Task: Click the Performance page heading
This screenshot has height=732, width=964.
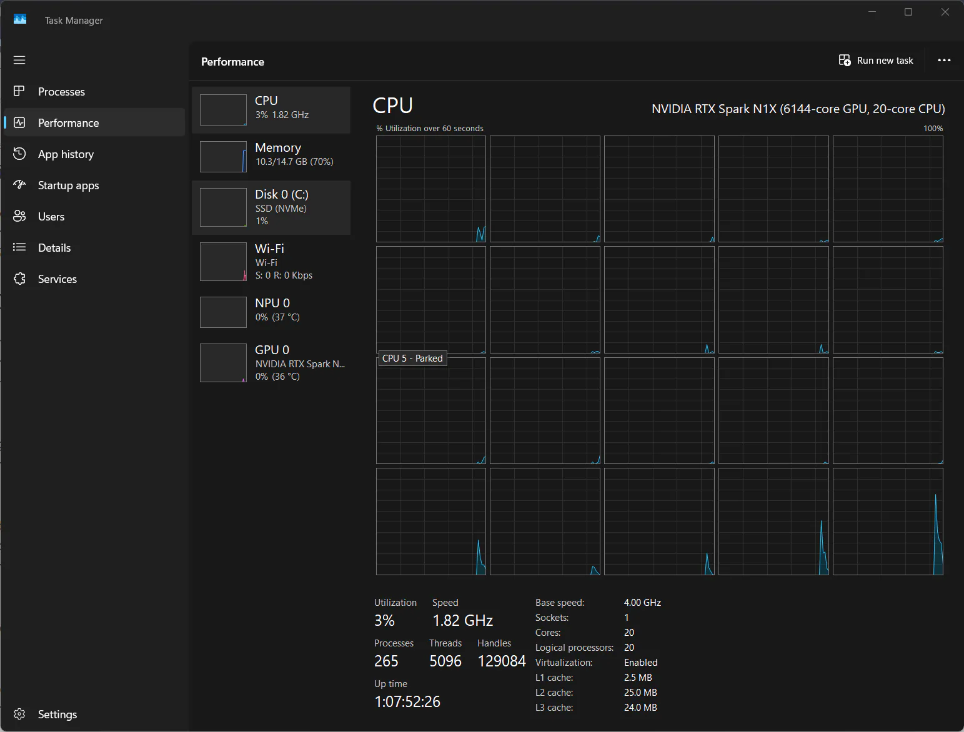Action: pos(232,62)
